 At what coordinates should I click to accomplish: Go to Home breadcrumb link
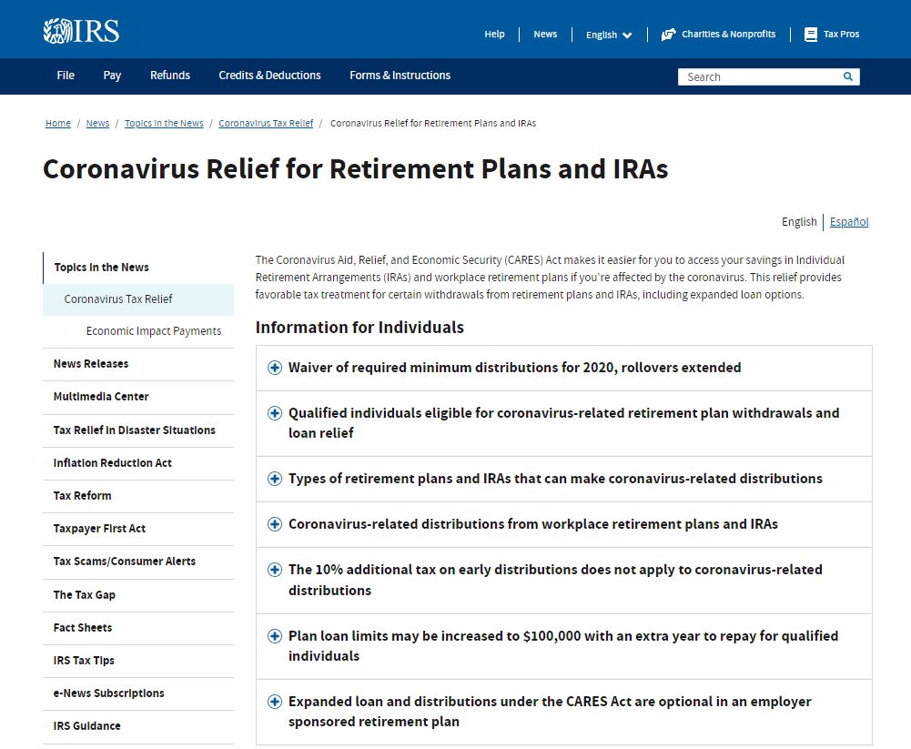tap(58, 123)
